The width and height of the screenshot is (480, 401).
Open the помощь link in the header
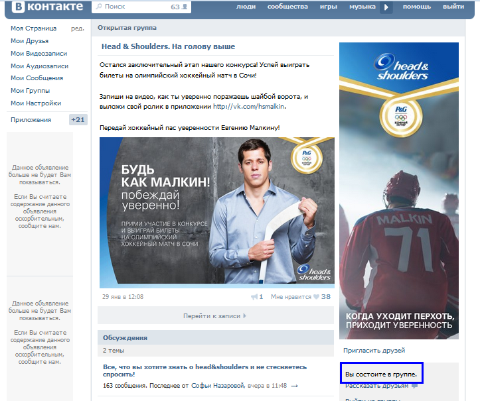[417, 7]
